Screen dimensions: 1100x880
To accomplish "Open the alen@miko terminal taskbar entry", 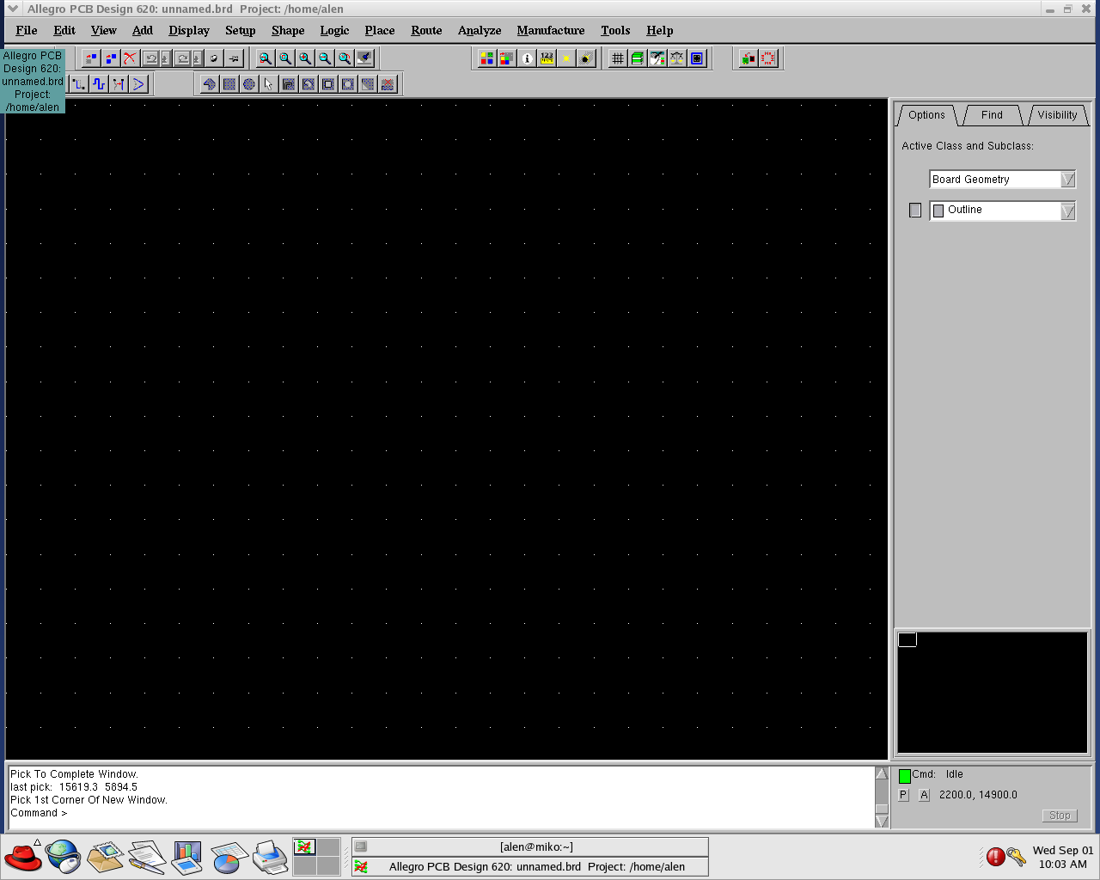I will pos(536,846).
